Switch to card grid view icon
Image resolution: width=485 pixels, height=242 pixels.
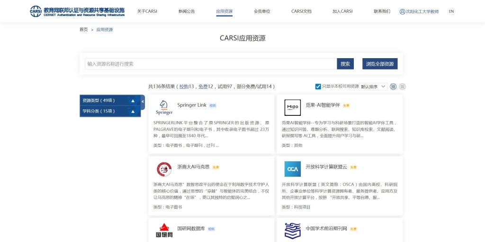393,86
